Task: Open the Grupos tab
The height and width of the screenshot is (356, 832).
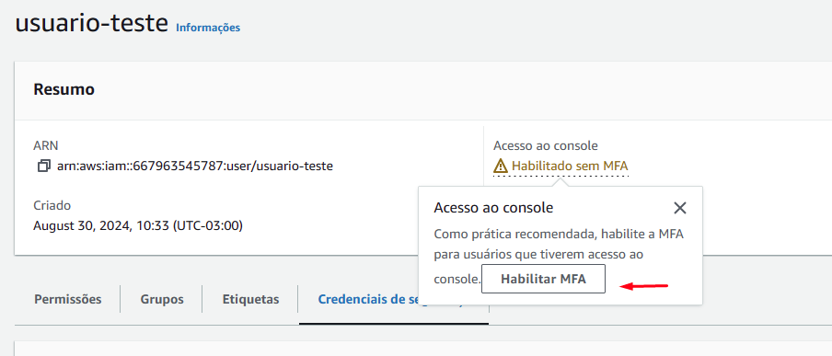Action: tap(162, 299)
